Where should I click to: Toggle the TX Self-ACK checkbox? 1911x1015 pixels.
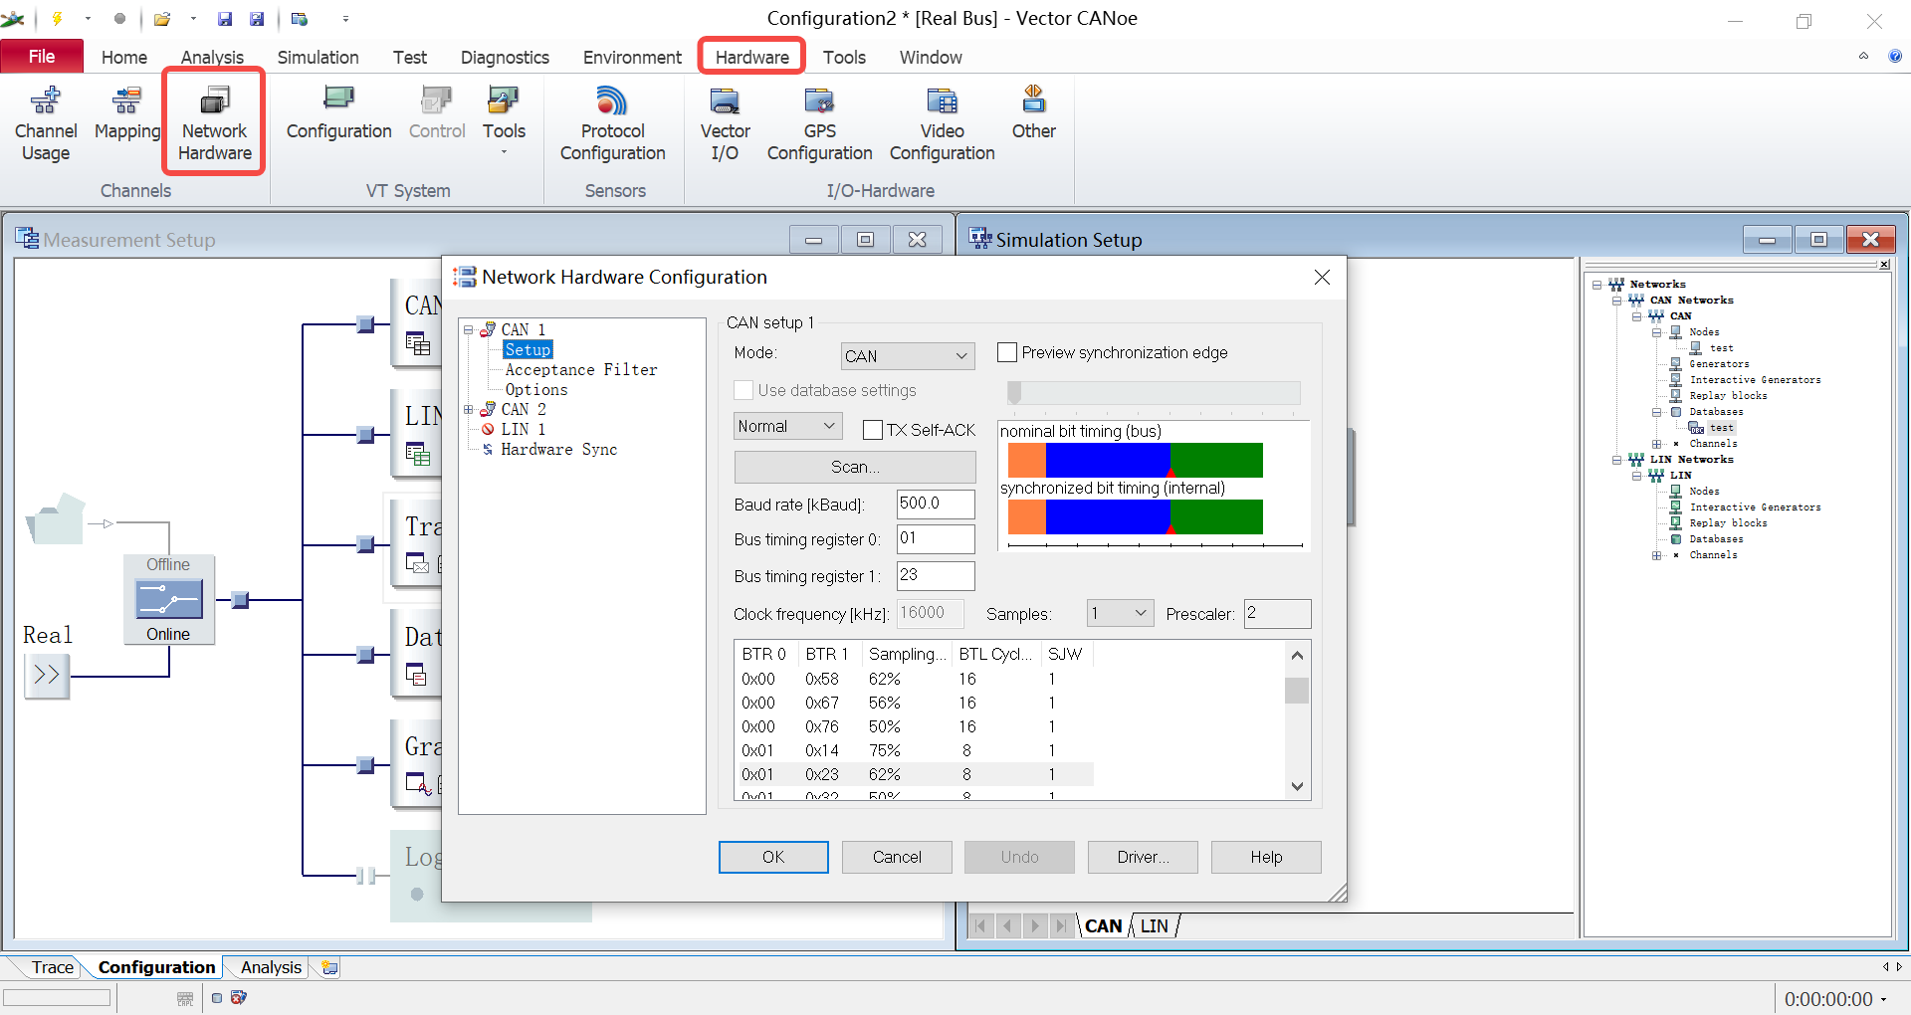[873, 430]
